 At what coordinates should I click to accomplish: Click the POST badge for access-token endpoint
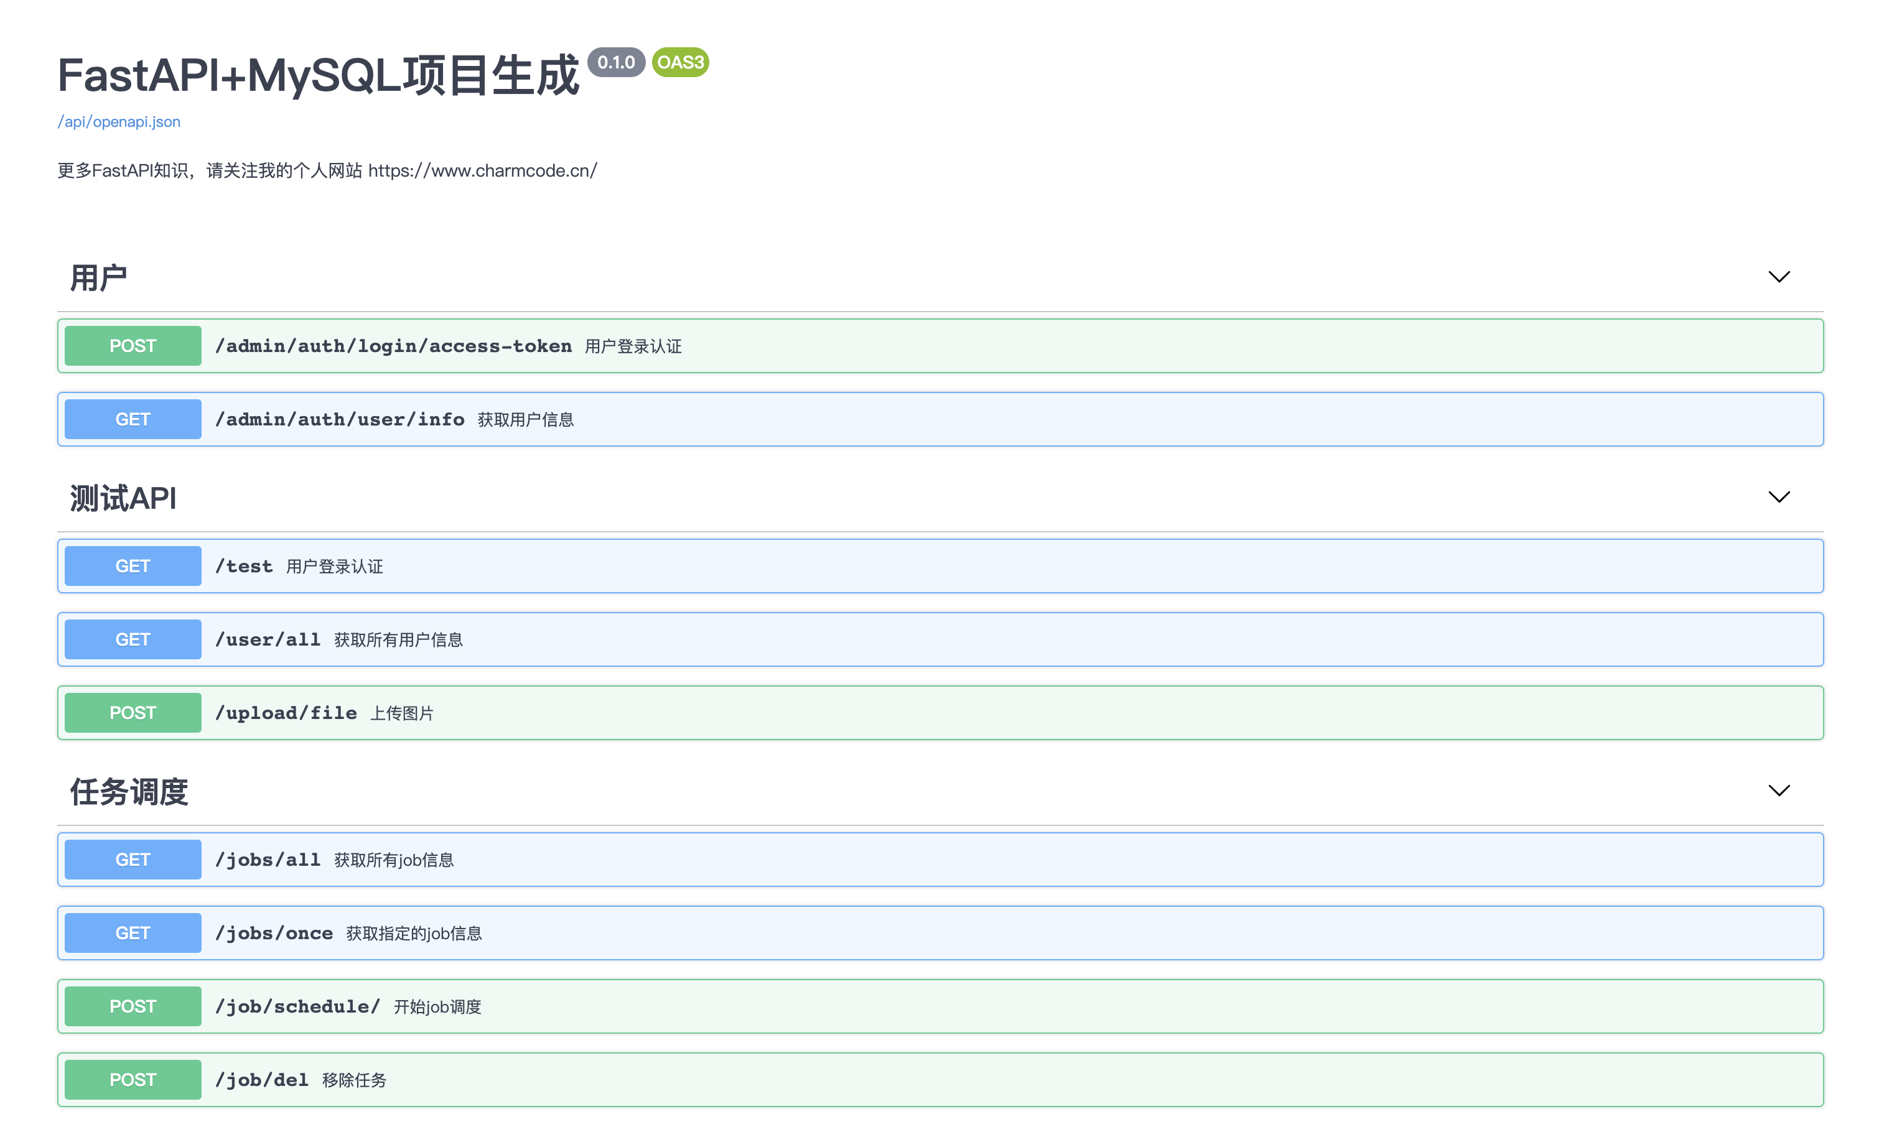pos(133,346)
